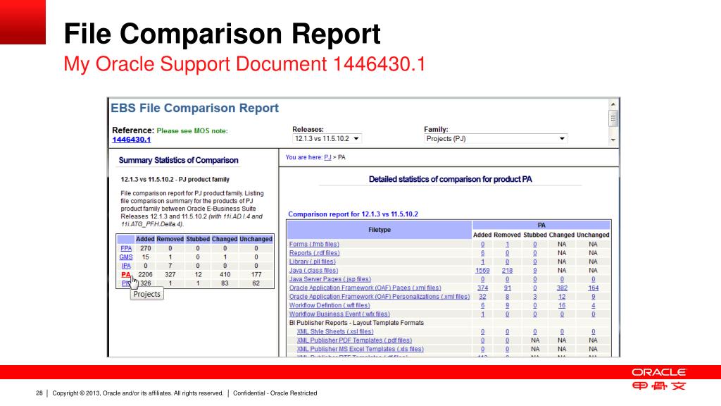Image resolution: width=721 pixels, height=406 pixels.
Task: Click the scrollbar down arrow in the report header
Action: click(613, 140)
